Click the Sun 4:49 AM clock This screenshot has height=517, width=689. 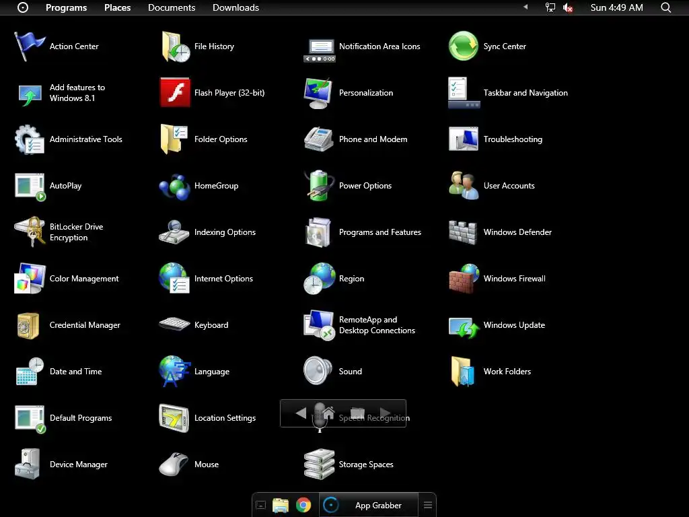coord(616,7)
